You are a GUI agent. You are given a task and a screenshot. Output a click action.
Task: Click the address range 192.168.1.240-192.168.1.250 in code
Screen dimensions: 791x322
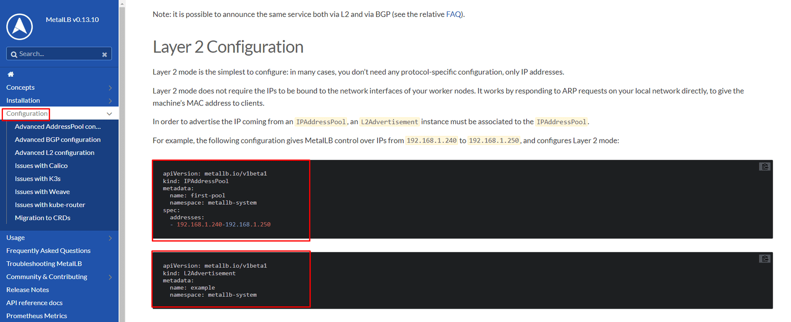[223, 225]
